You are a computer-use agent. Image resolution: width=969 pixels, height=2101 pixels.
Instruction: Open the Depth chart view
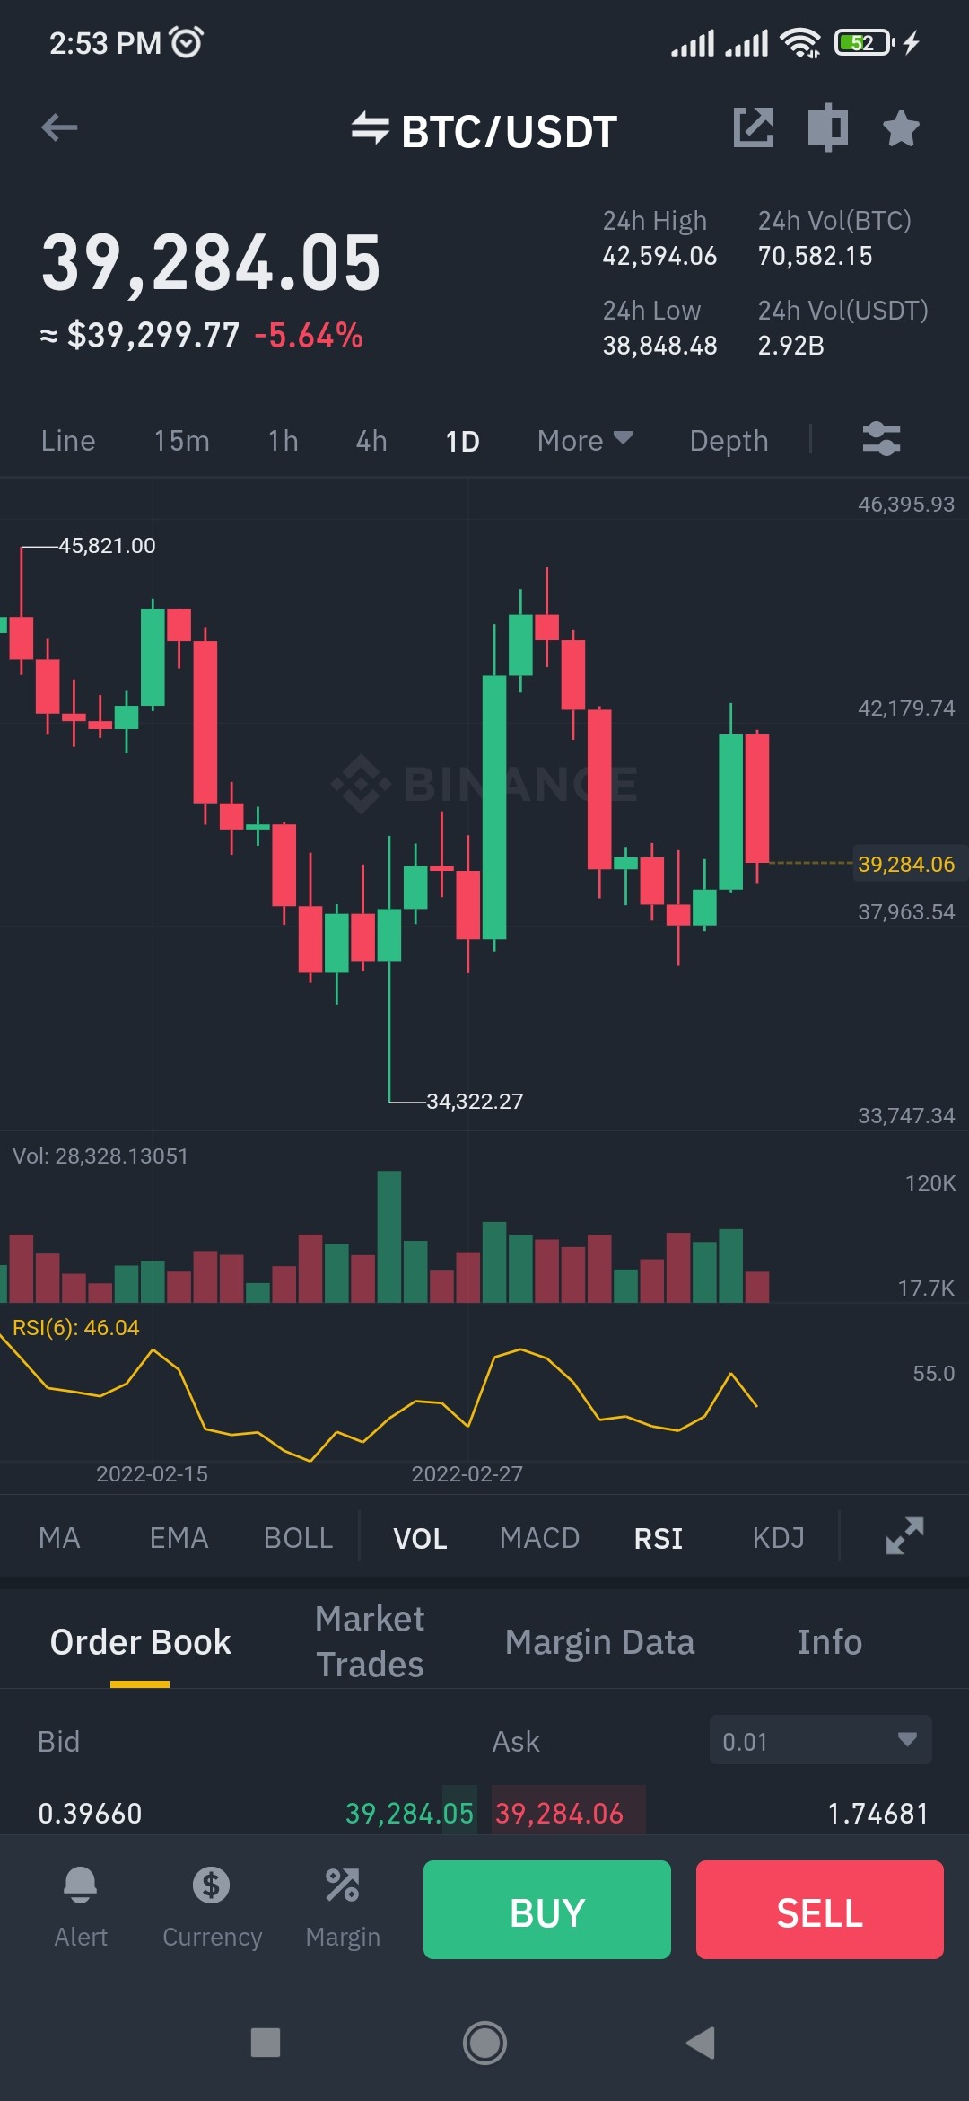tap(729, 440)
